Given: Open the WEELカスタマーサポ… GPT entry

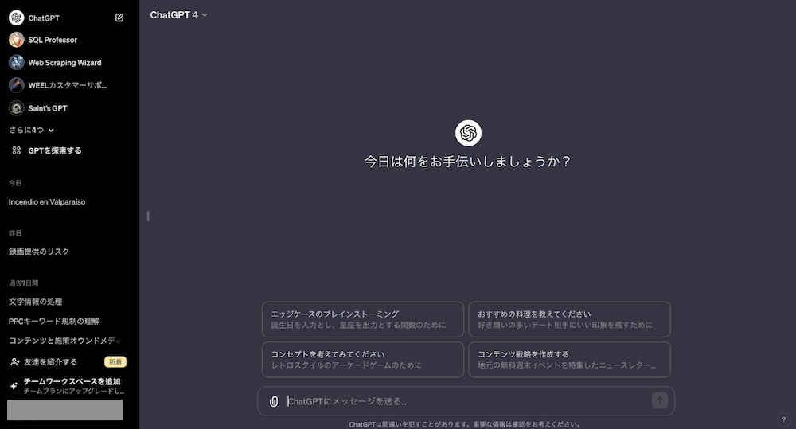Looking at the screenshot, I should coord(67,85).
